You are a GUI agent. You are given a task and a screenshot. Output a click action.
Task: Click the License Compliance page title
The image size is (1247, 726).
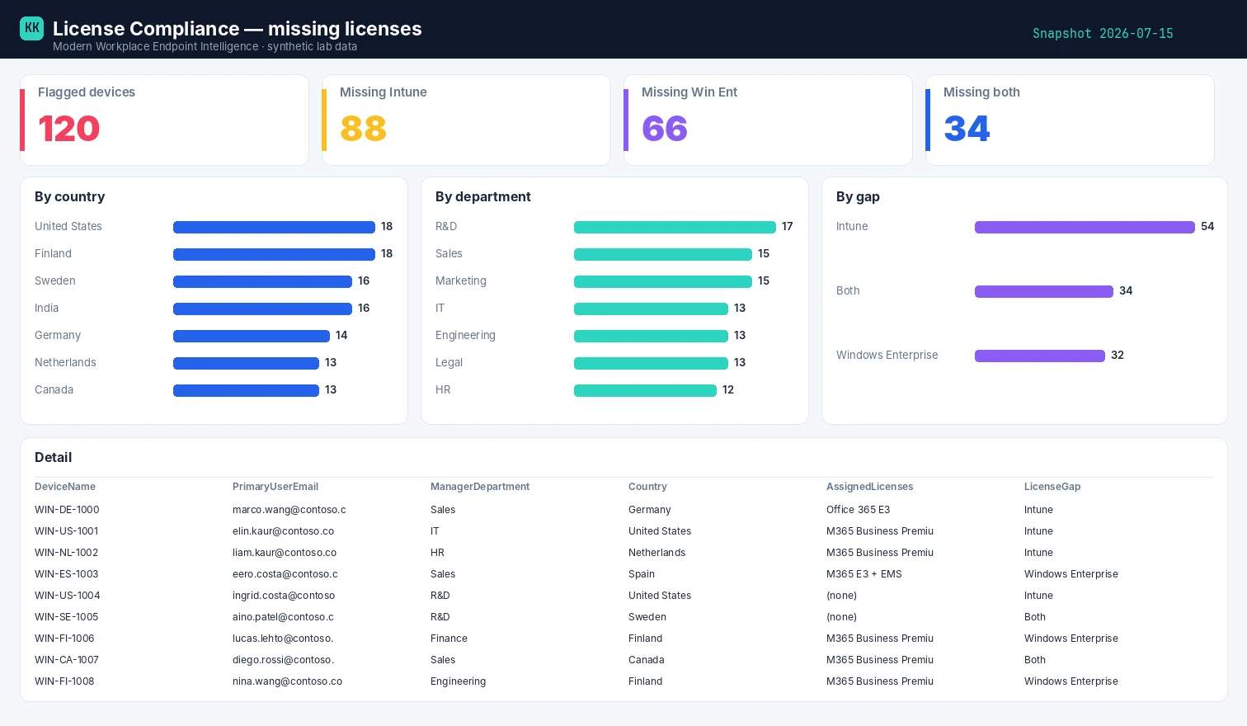click(238, 28)
